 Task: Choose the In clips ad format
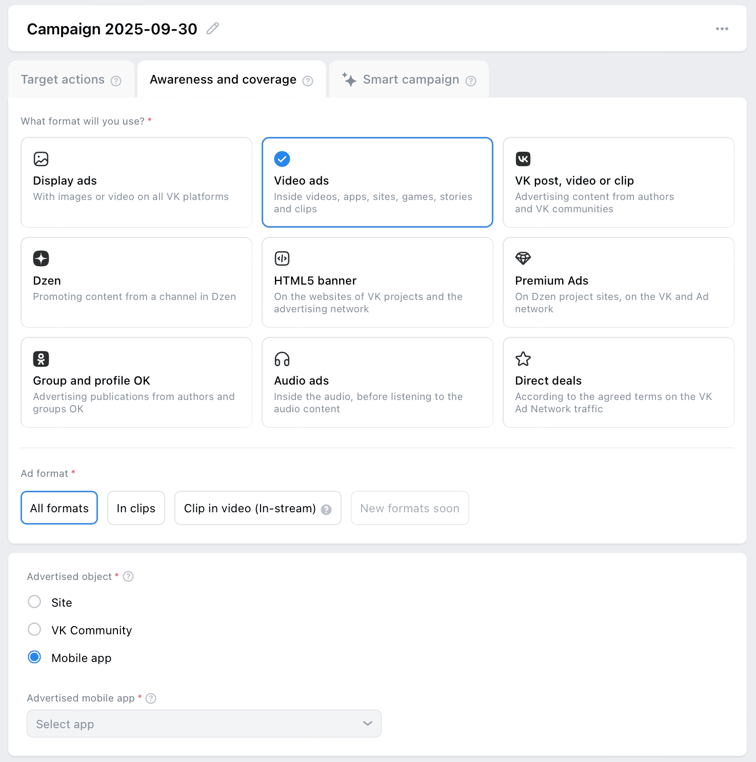136,508
